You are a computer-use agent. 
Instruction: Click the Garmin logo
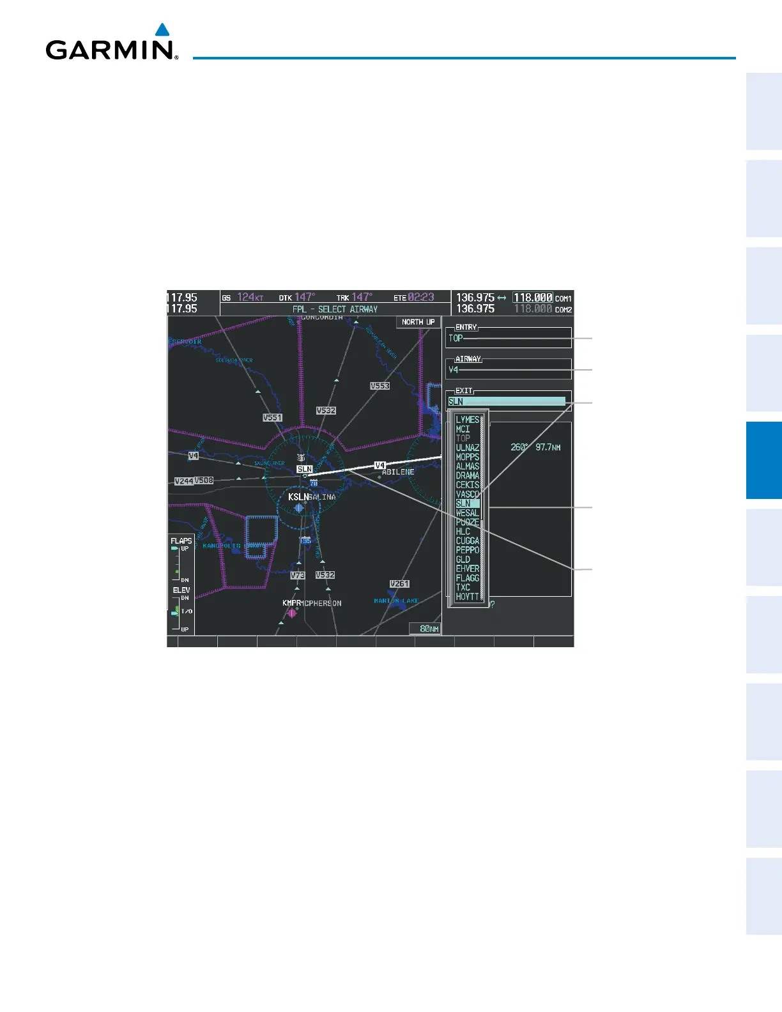(x=112, y=42)
